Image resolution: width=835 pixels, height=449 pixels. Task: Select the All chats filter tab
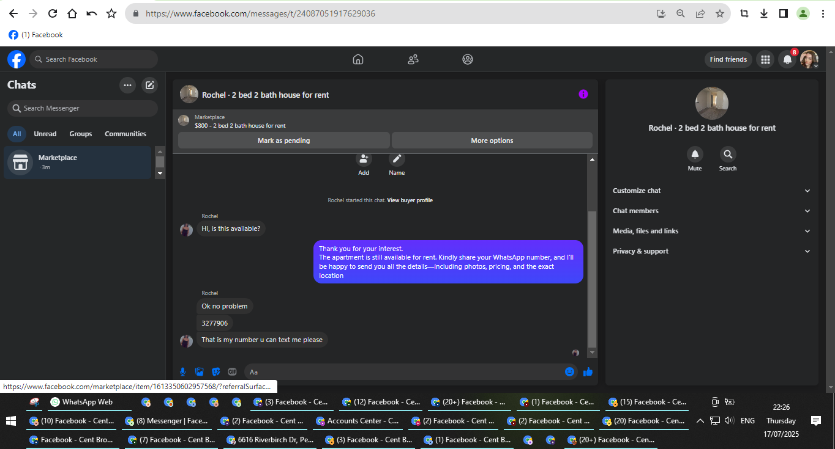[17, 134]
